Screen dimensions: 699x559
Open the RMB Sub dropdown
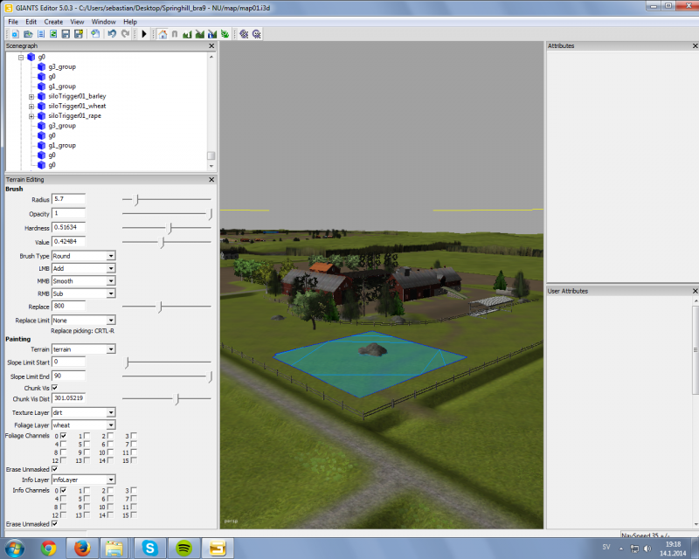[84, 293]
